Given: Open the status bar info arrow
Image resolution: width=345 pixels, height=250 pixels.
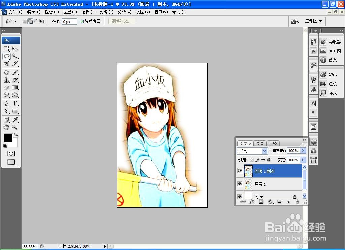Looking at the screenshot, I should tap(105, 246).
